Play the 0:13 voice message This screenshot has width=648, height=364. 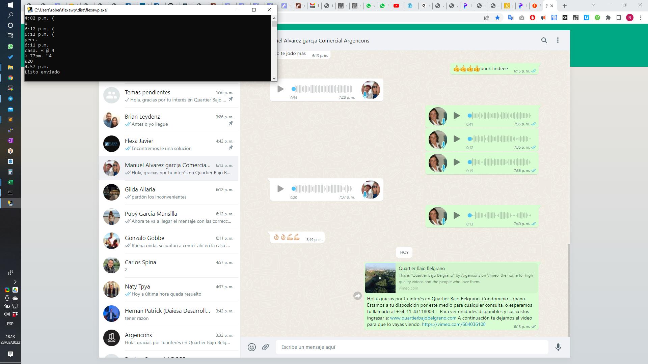457,215
